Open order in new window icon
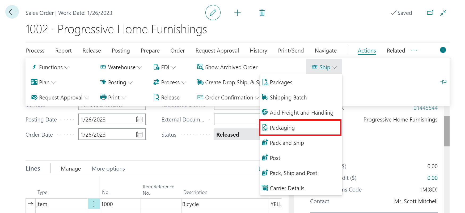 point(430,13)
